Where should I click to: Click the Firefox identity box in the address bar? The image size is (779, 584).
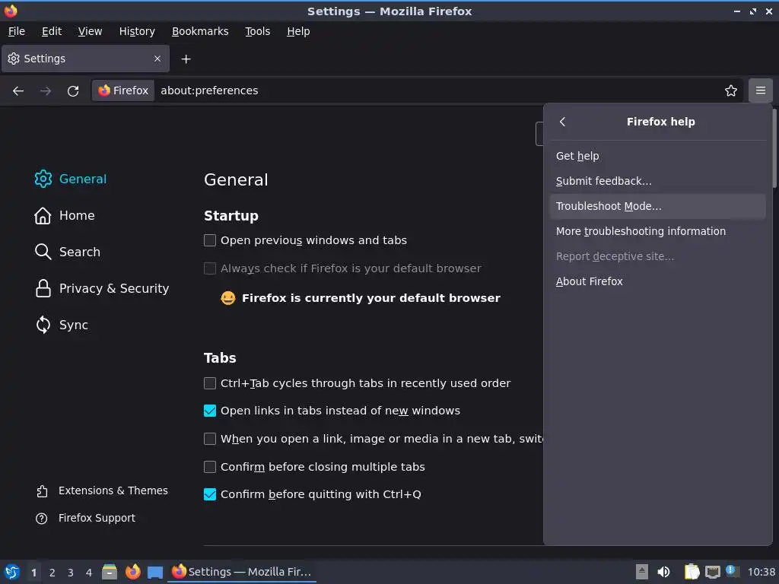[123, 90]
